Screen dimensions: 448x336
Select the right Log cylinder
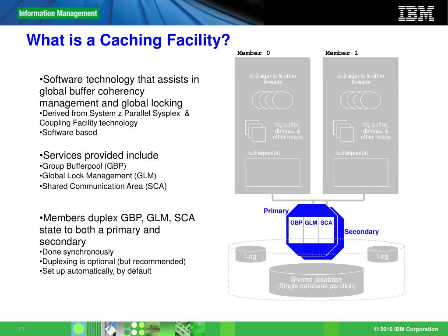383,254
